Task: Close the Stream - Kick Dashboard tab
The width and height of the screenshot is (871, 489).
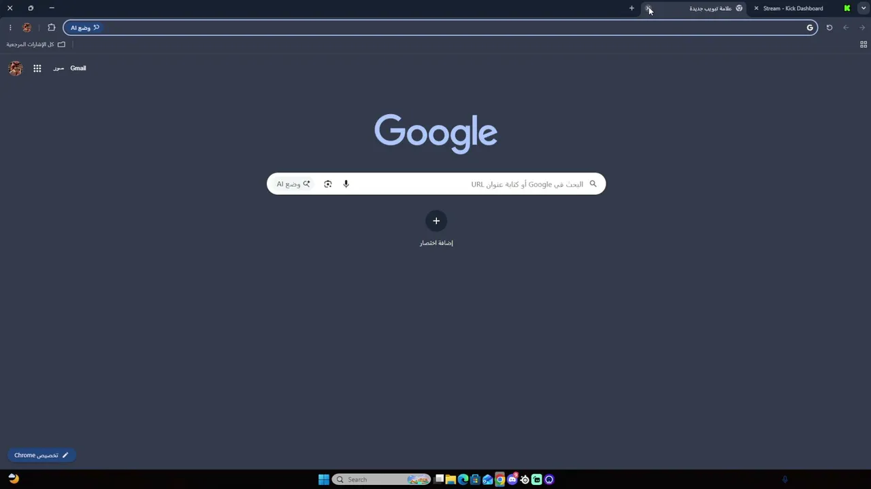Action: pyautogui.click(x=756, y=8)
